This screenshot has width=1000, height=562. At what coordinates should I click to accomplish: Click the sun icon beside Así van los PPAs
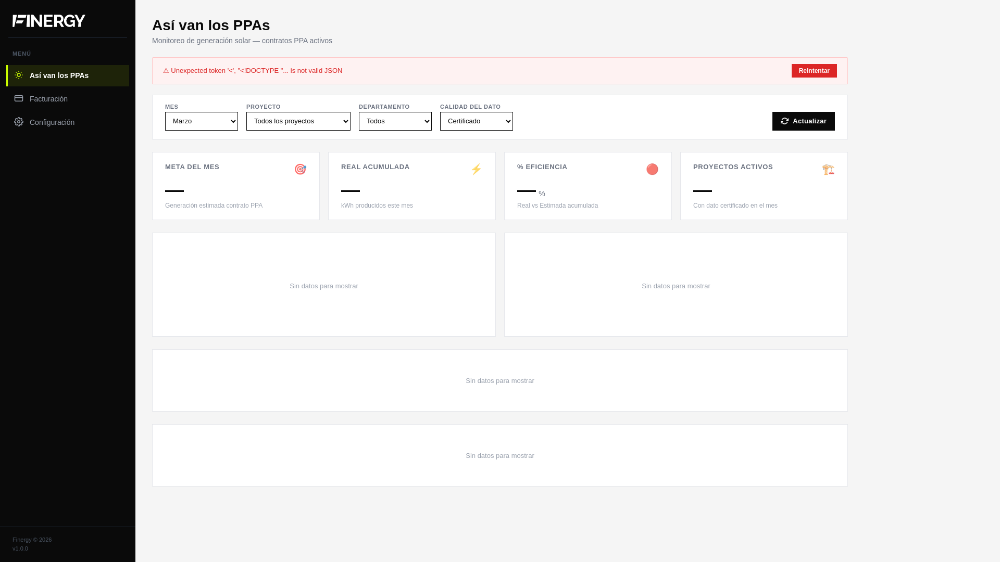point(19,75)
